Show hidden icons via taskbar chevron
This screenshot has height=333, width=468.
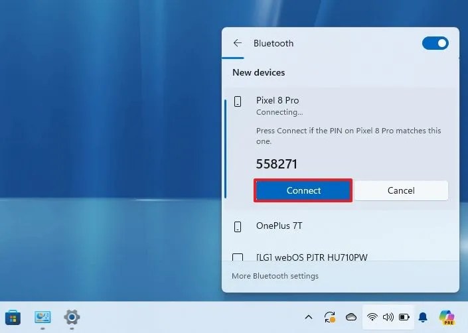coord(309,317)
